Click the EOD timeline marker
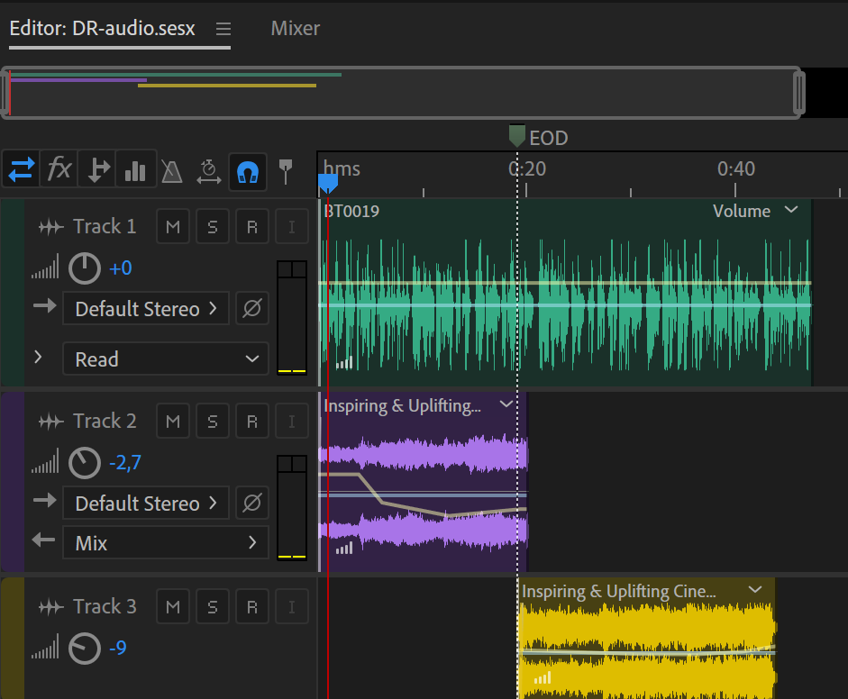Viewport: 848px width, 699px height. point(517,137)
